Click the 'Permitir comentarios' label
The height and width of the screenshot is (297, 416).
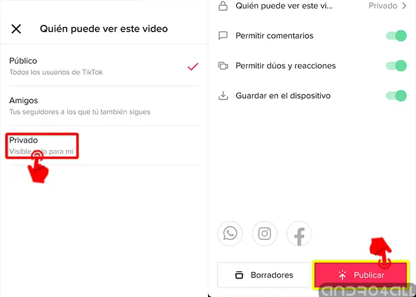(x=275, y=36)
